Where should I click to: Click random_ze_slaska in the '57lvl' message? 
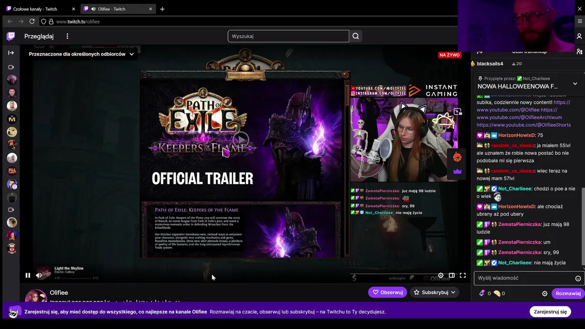point(513,171)
